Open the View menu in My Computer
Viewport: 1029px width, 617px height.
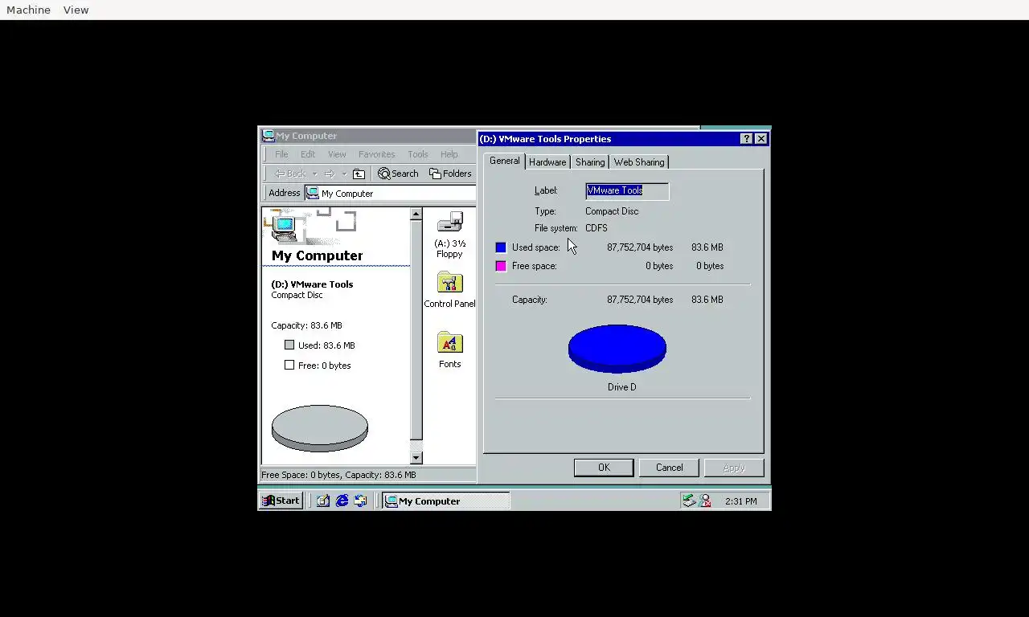point(337,154)
